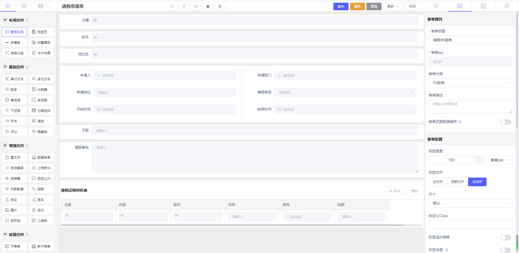Increase 标签宽度 with the up stepper

[479, 158]
